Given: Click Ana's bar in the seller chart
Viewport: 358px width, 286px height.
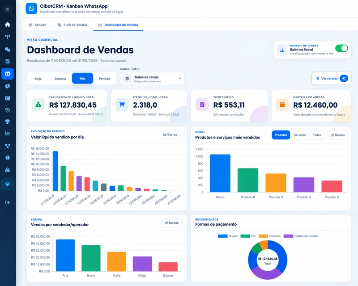Looking at the screenshot, I should [65, 256].
